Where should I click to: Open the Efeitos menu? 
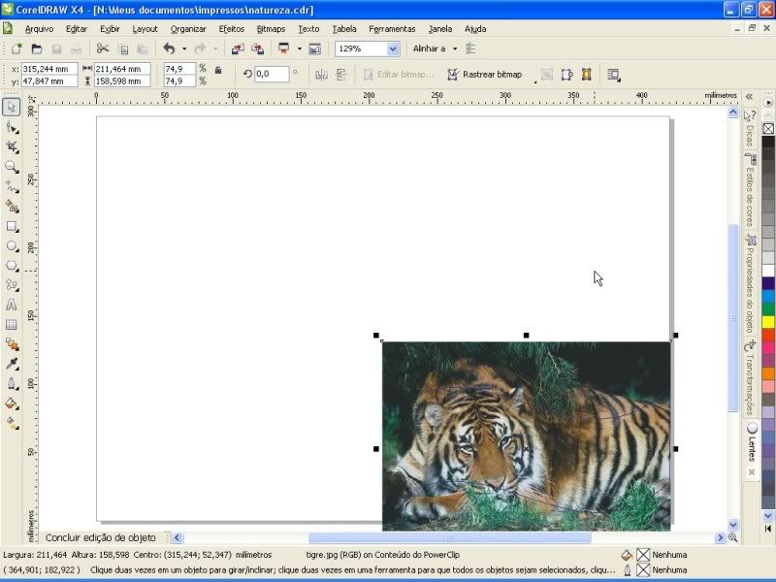coord(231,29)
